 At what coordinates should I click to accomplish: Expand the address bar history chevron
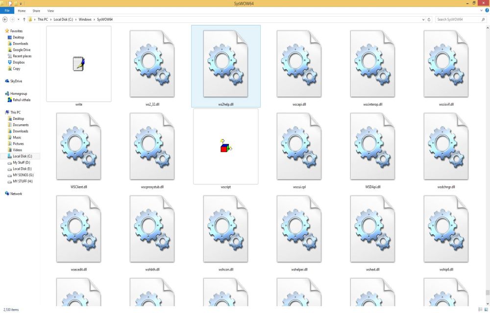422,20
